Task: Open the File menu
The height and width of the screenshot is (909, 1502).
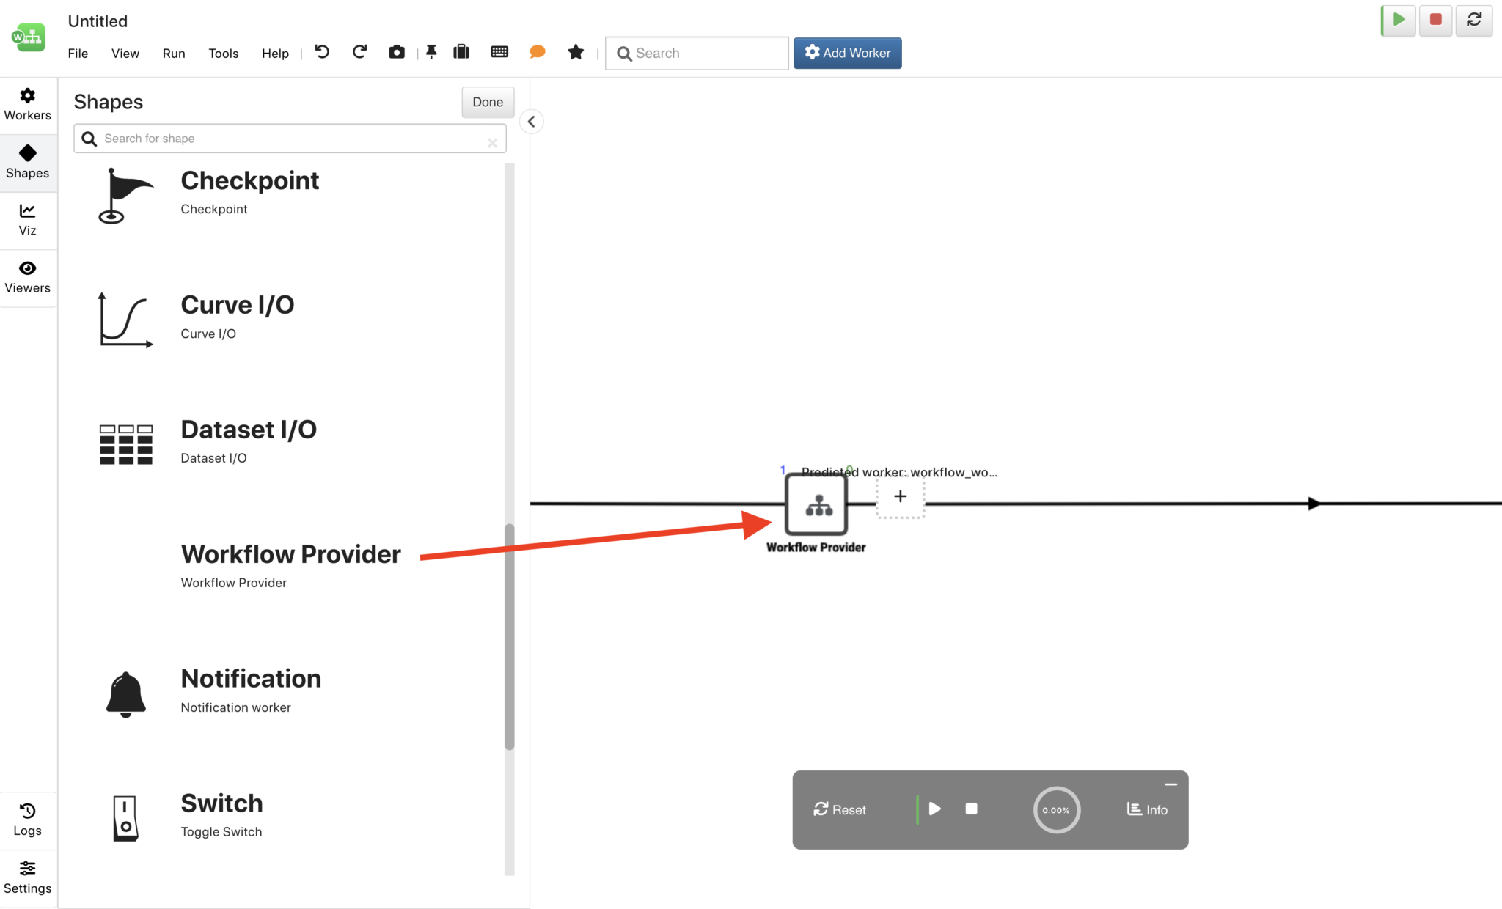Action: (x=77, y=53)
